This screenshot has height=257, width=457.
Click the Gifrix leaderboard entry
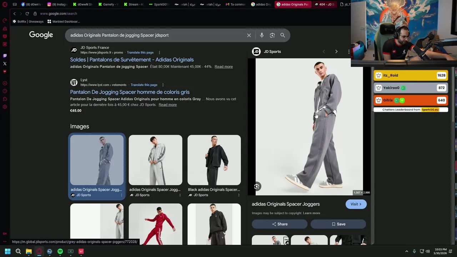coord(411,100)
